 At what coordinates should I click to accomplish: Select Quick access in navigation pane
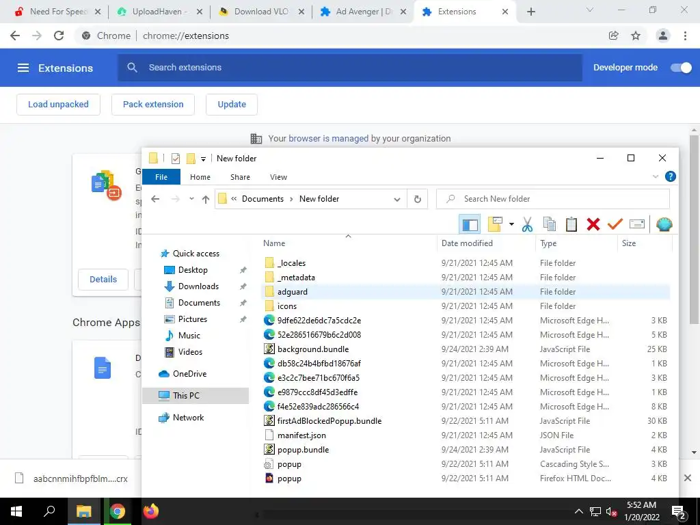point(196,254)
